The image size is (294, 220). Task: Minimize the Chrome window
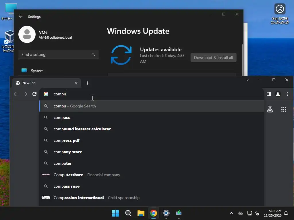click(x=260, y=80)
